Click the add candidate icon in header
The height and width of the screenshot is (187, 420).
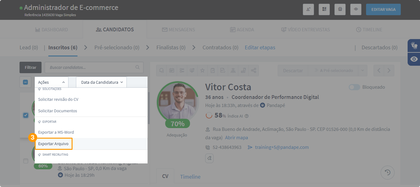308,9
